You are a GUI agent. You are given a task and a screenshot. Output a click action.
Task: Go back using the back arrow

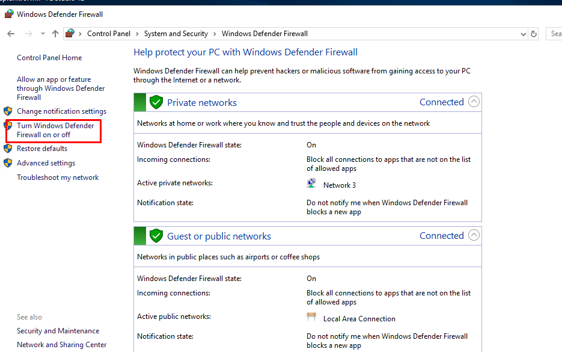coord(11,34)
